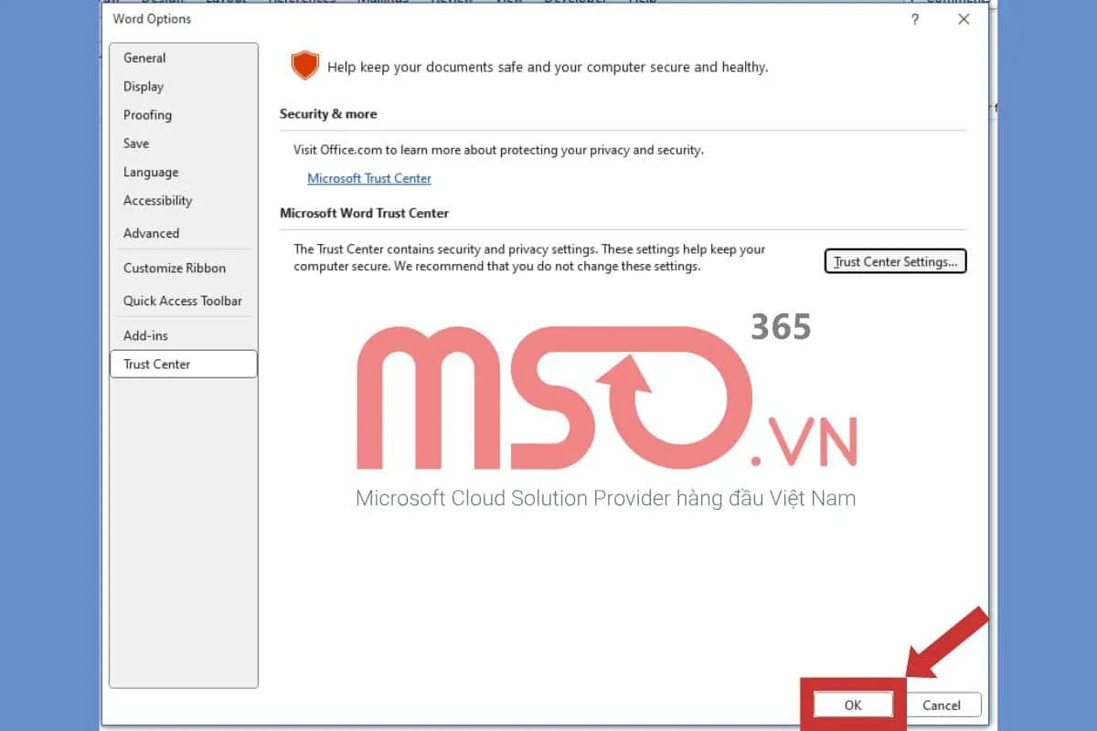This screenshot has width=1097, height=731.
Task: Select Proofing in the sidebar
Action: pos(147,114)
